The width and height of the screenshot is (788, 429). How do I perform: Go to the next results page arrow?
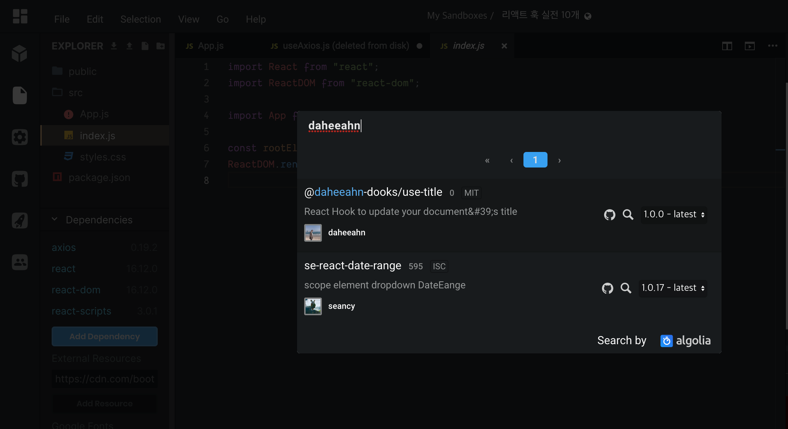(x=559, y=160)
